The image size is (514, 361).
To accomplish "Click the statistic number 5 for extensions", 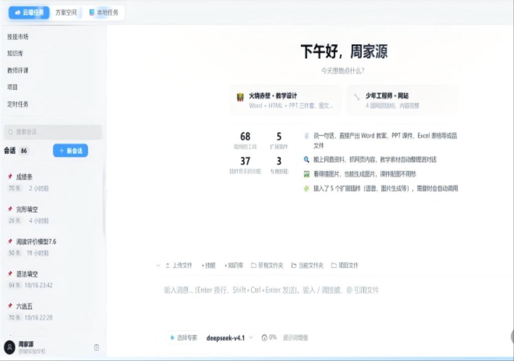I will coord(279,136).
